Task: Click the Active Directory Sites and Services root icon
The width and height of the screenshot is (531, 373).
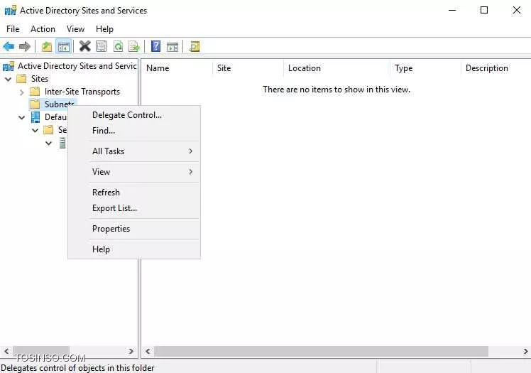Action: coord(9,66)
